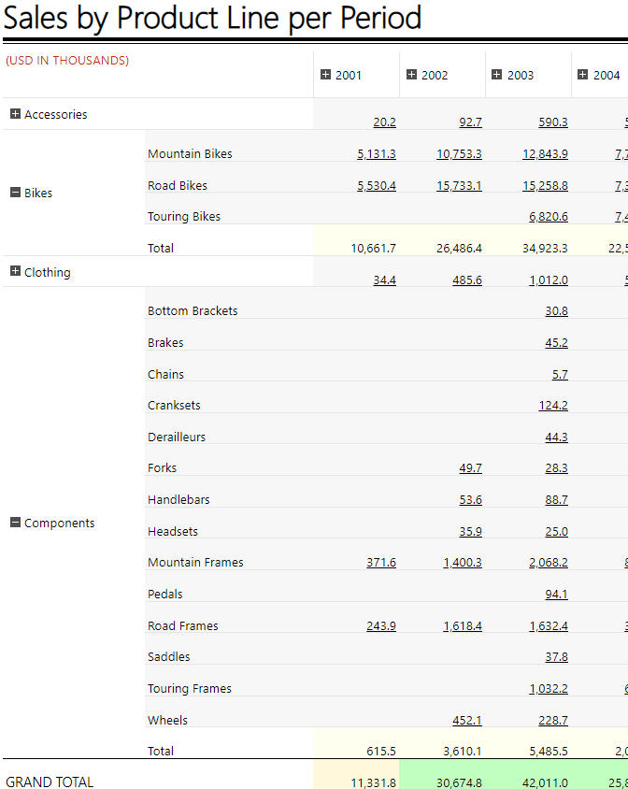Open Accessories 2002 value 92.7
628x789 pixels.
coord(470,122)
